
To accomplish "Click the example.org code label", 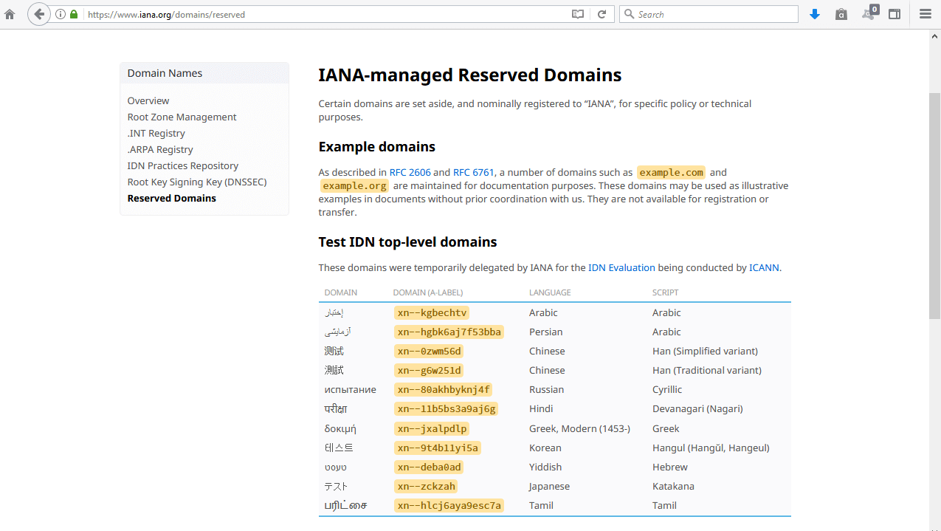I will 354,185.
